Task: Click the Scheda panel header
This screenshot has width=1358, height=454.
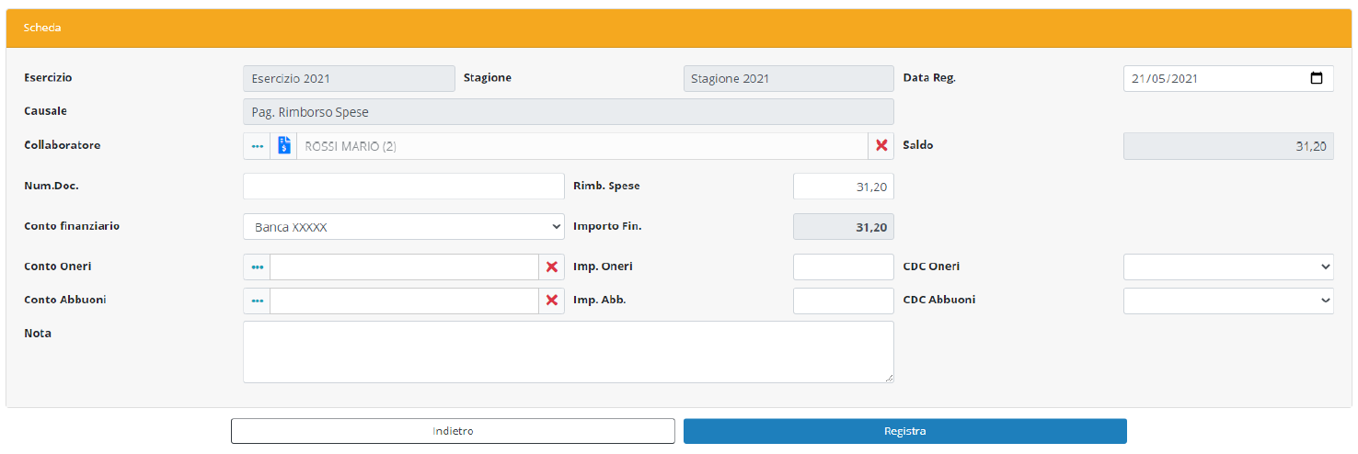Action: [x=678, y=28]
